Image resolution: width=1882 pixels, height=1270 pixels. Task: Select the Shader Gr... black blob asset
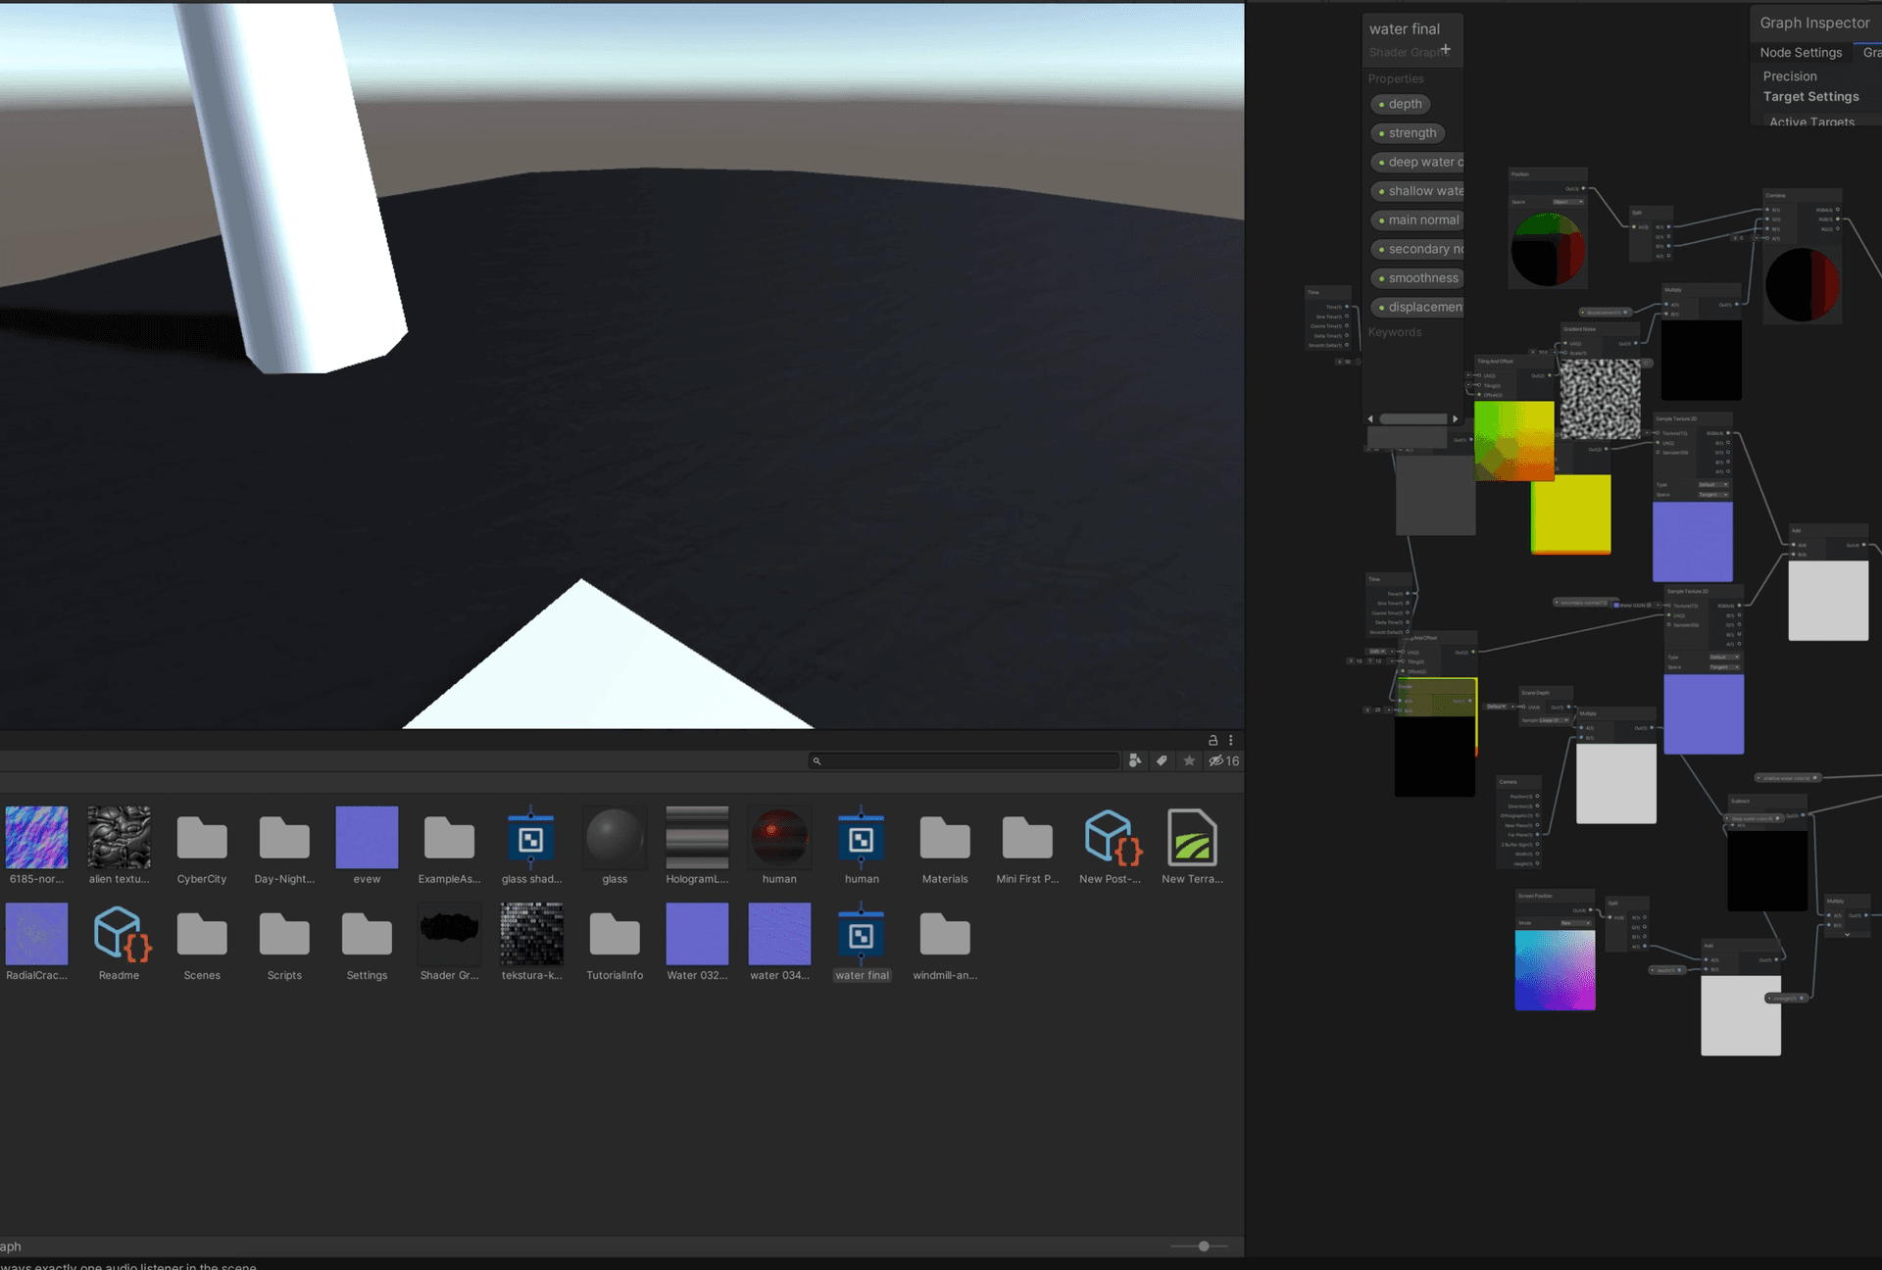(449, 937)
